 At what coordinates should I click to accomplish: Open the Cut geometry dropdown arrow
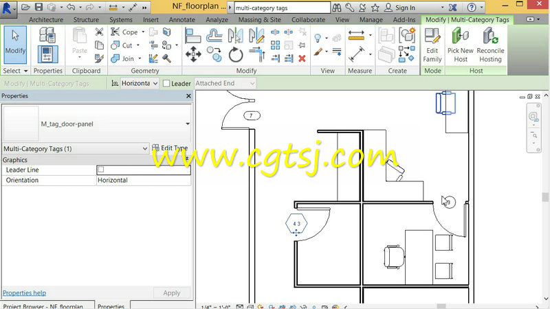pos(138,45)
